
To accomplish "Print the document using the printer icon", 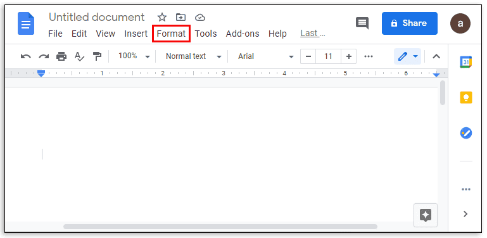I will click(61, 56).
